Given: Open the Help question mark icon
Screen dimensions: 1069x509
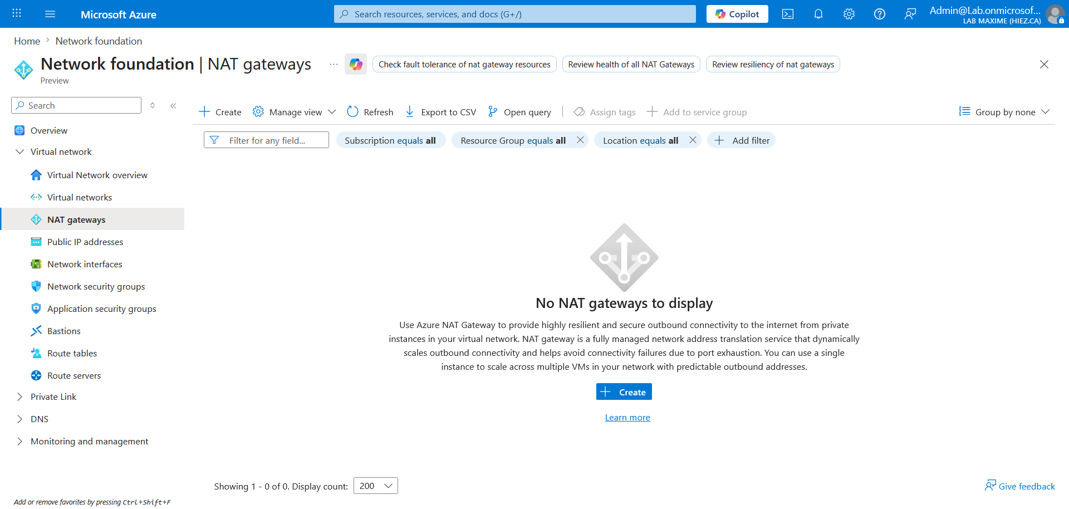Looking at the screenshot, I should tap(880, 14).
